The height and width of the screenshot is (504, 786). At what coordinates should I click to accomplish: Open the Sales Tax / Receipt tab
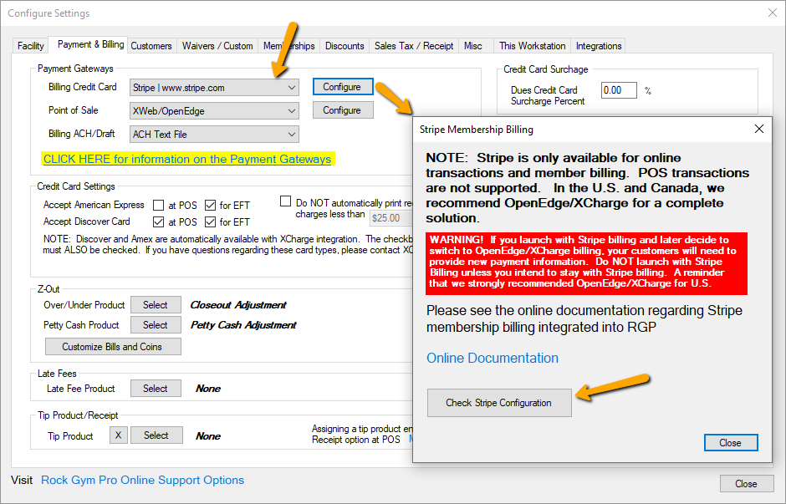414,46
